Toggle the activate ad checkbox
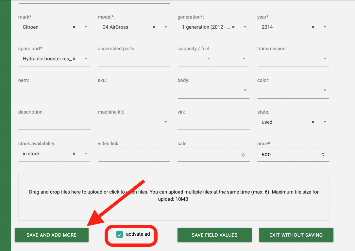Screen dimensions: 355x251 click(120, 234)
